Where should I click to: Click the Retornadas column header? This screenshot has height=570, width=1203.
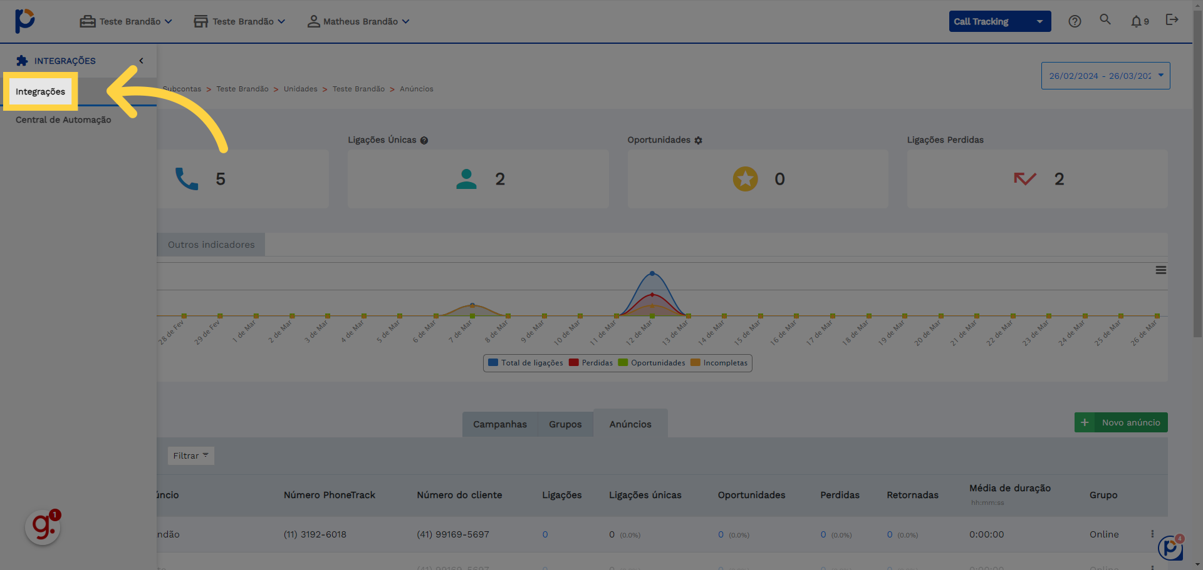(x=913, y=495)
